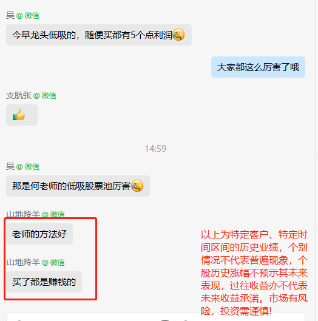318x321 pixels.
Task: Open sender 支肮张 profile name
Action: click(19, 96)
